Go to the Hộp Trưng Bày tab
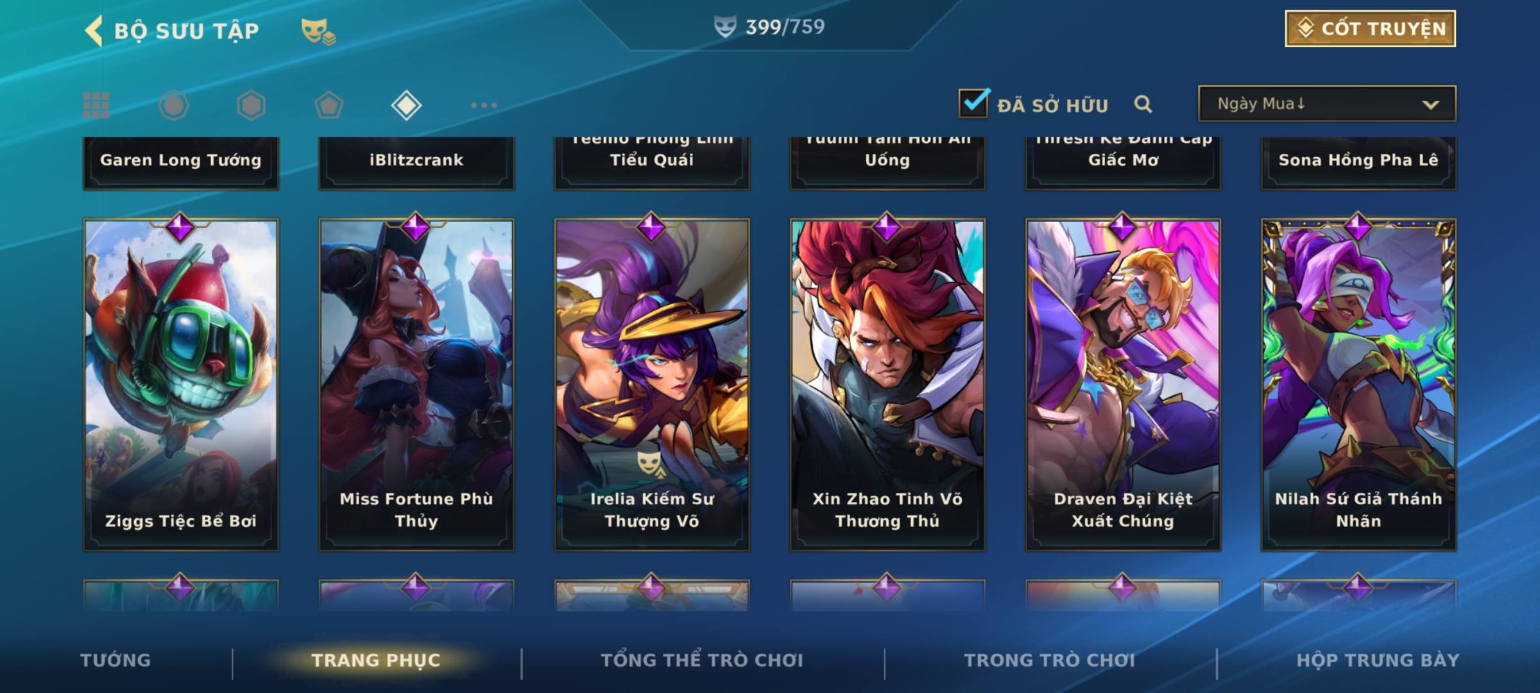 tap(1378, 660)
